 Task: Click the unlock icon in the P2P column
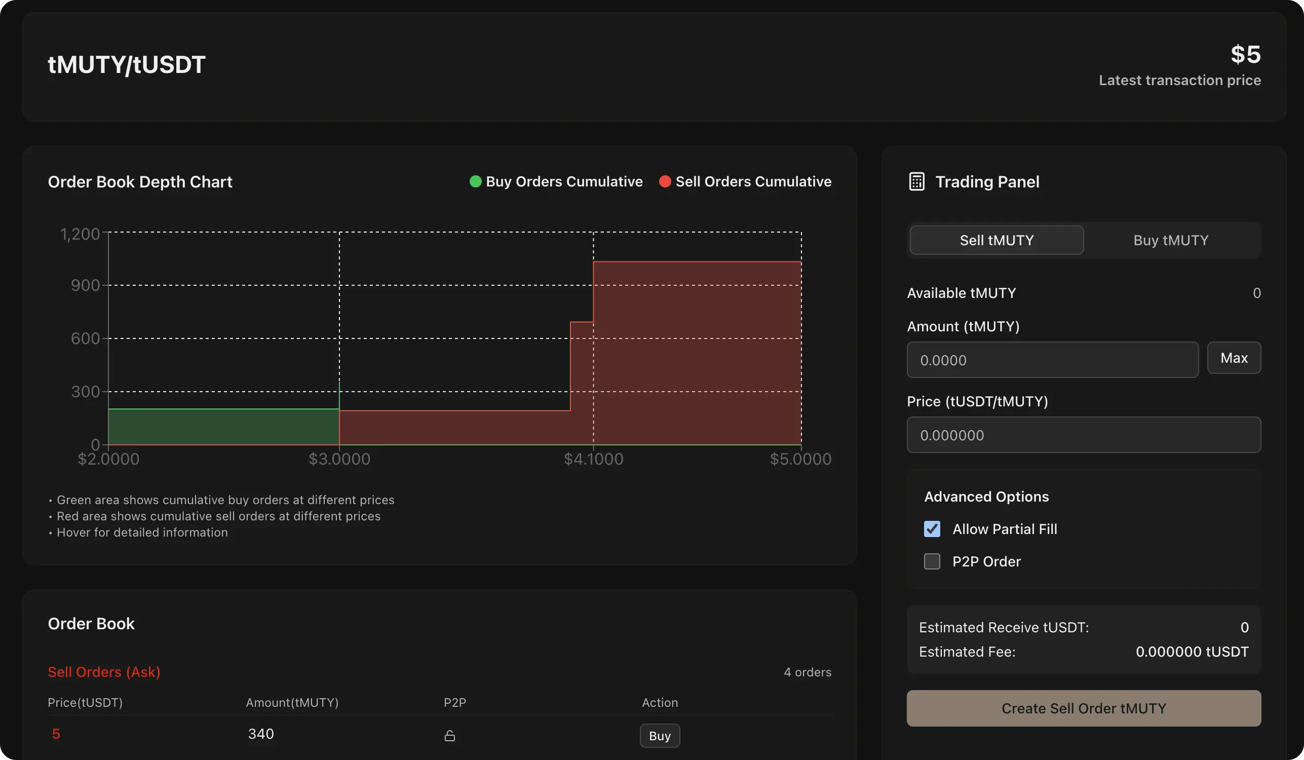coord(450,735)
